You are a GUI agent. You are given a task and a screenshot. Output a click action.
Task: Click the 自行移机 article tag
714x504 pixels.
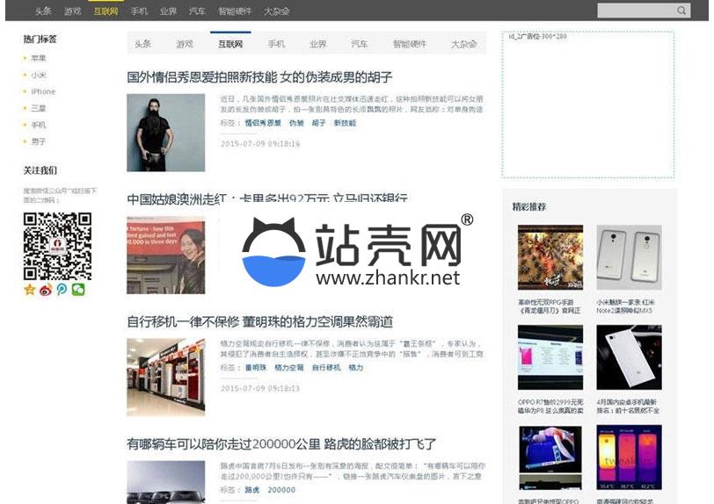pyautogui.click(x=326, y=368)
